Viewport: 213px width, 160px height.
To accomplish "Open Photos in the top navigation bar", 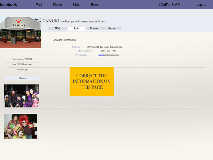I will tap(58, 4).
